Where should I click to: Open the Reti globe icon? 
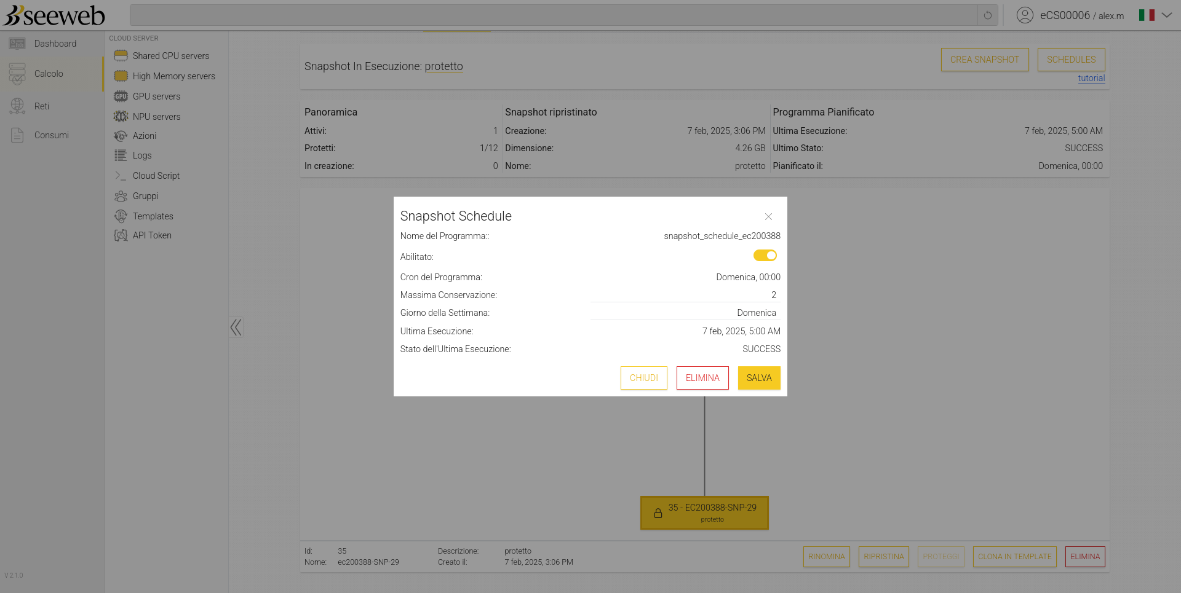click(x=17, y=106)
